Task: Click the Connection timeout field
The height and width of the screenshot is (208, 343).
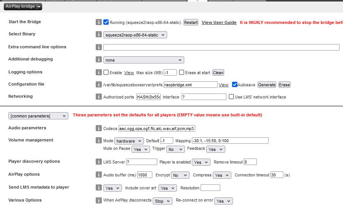Action: pyautogui.click(x=277, y=175)
